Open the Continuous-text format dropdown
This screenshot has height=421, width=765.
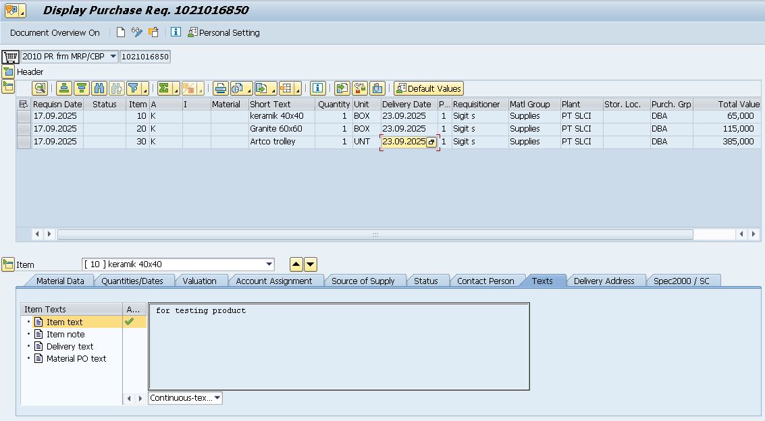217,398
